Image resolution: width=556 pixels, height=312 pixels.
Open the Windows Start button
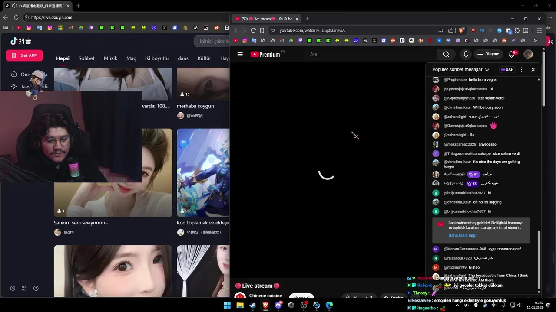tap(227, 305)
